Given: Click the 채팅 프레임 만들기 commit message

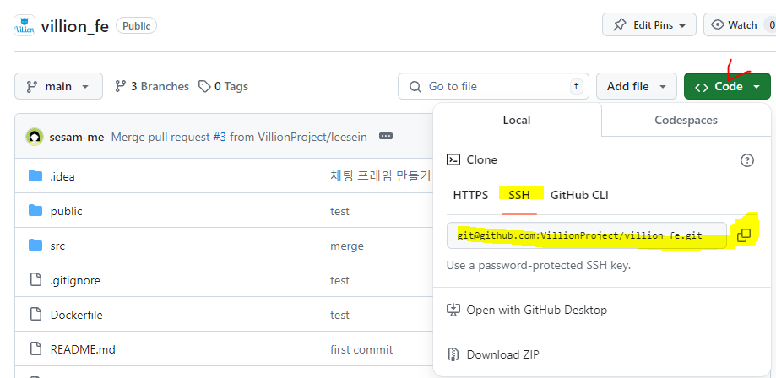Looking at the screenshot, I should (x=380, y=176).
